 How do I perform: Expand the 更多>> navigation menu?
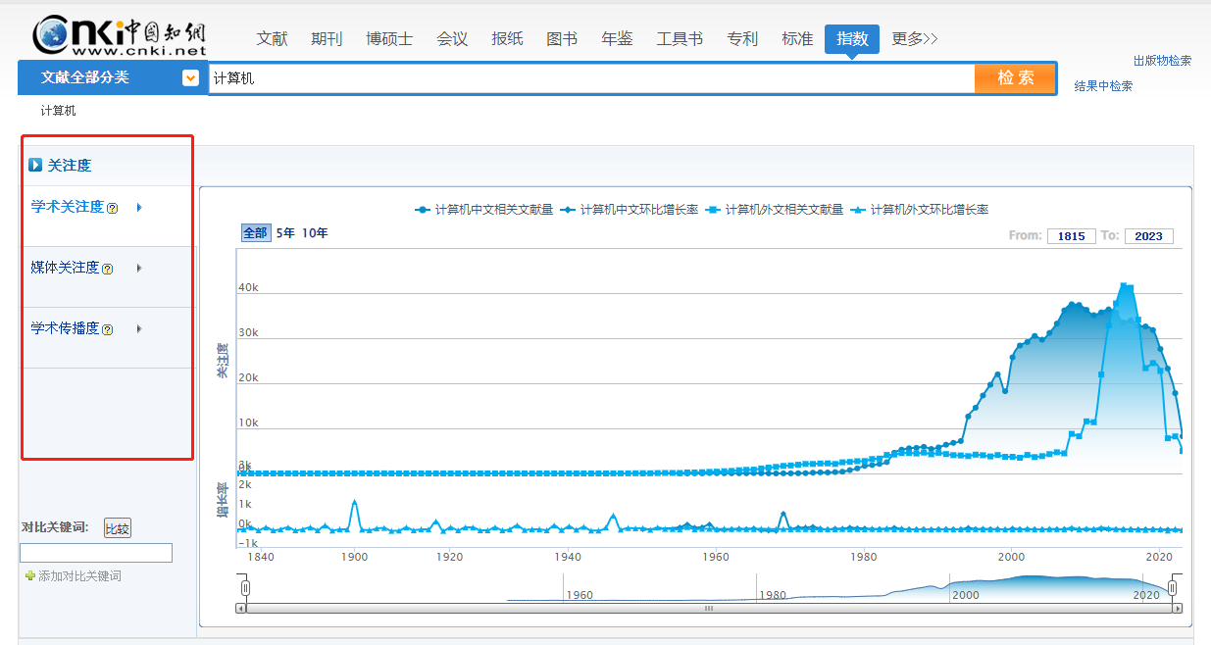point(915,39)
